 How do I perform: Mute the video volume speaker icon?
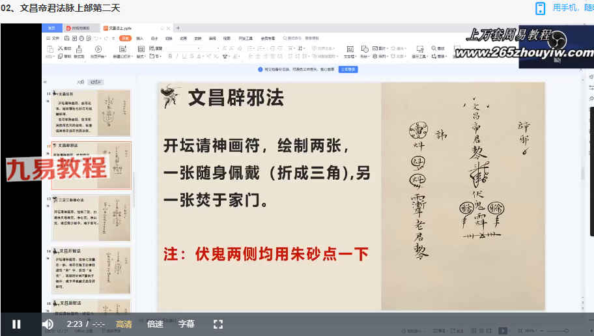click(x=48, y=324)
